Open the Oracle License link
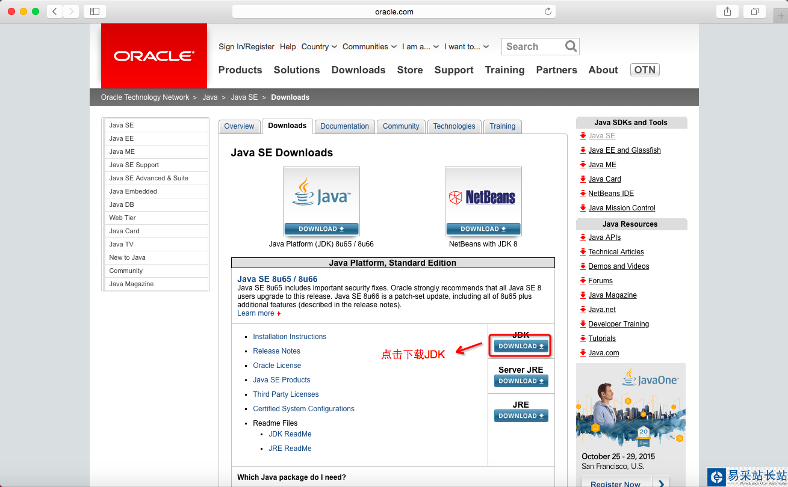 pos(277,366)
